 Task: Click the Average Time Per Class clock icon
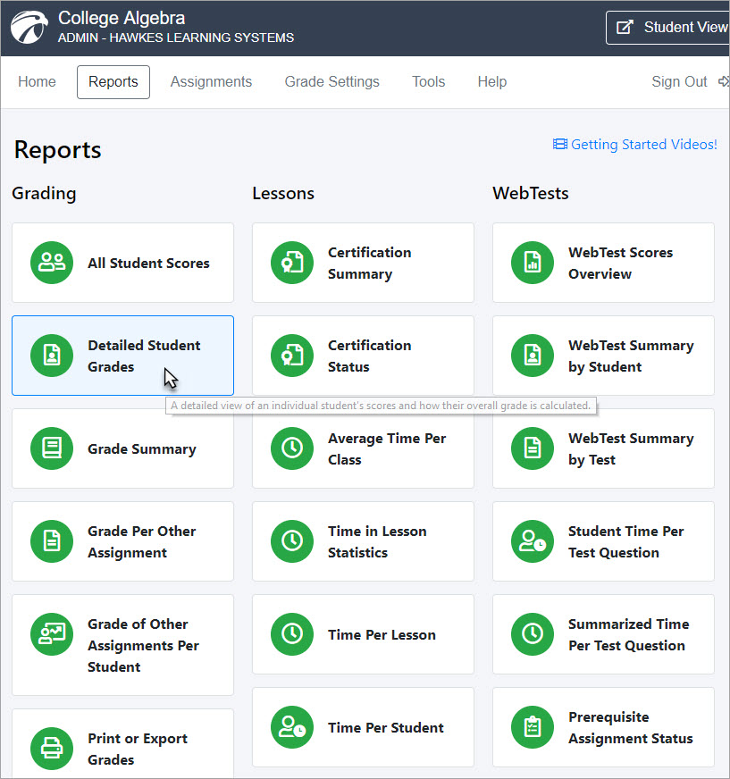tap(292, 449)
